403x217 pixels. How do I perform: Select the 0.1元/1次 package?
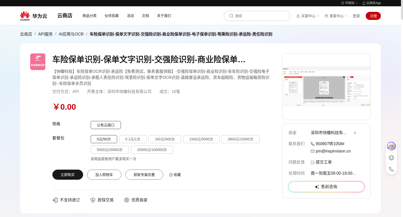point(133,139)
